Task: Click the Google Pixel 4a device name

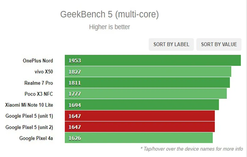Action: click(36, 138)
